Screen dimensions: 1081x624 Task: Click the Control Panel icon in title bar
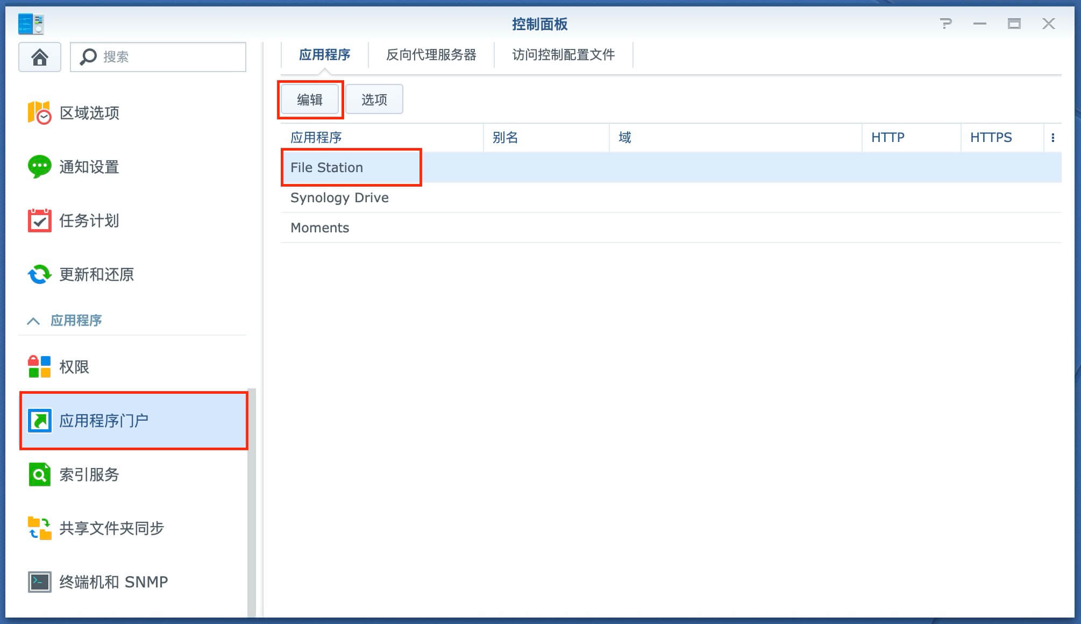click(31, 24)
